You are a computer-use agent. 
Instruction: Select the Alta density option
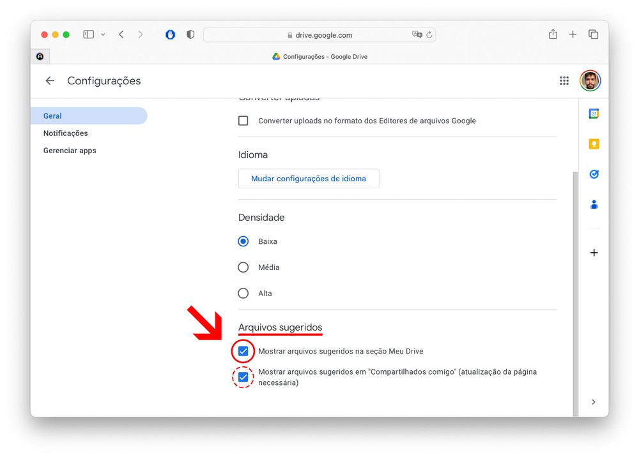tap(243, 294)
